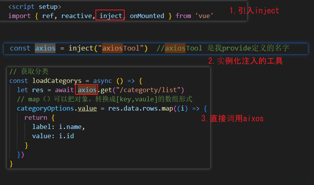Screen dimensions: 314x185
Task: Click the categoryOptions variable
Action: coord(45,108)
